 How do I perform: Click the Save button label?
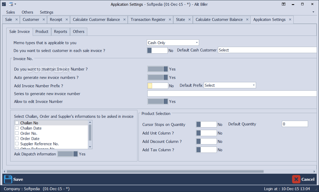[x=18, y=179]
